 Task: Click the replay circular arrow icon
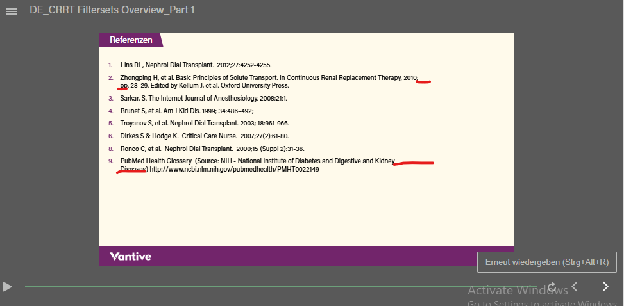tap(552, 287)
